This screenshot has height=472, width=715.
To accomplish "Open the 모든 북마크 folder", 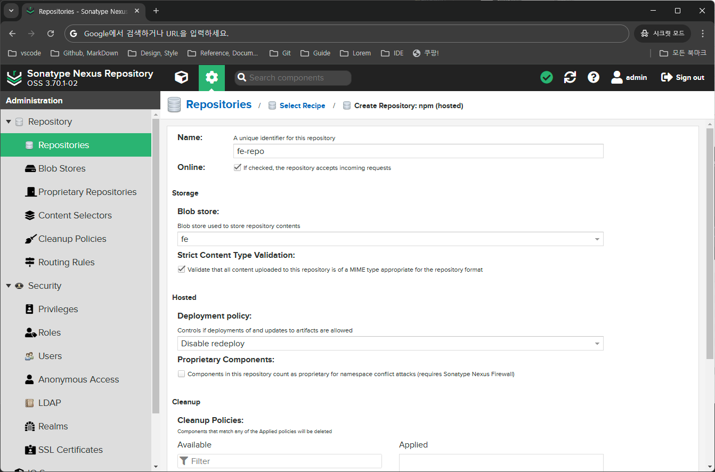I will point(683,53).
